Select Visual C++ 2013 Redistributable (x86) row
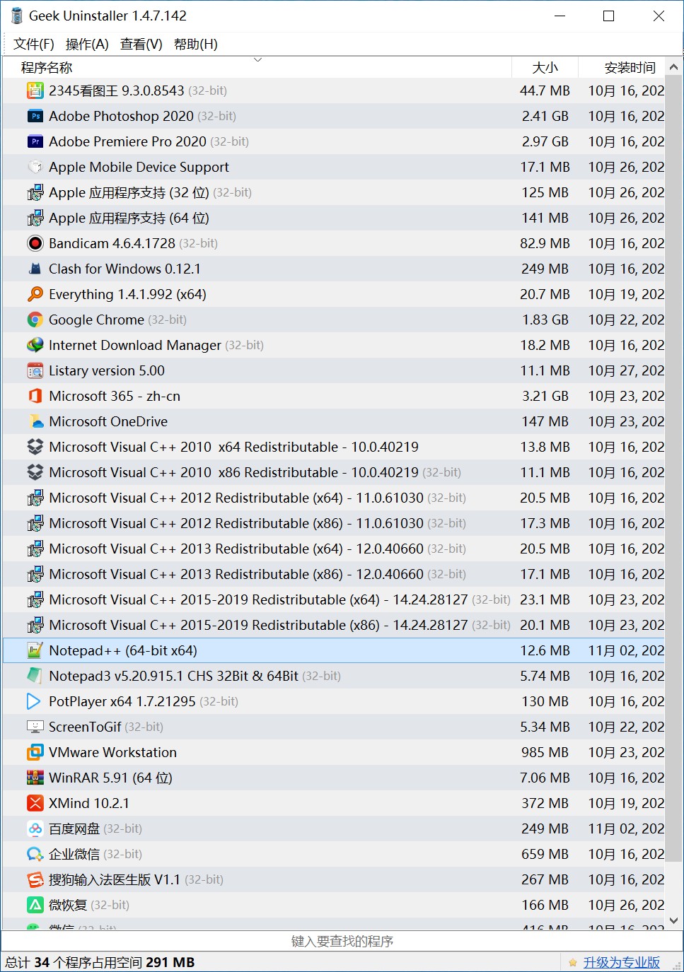This screenshot has width=684, height=972. 334,574
